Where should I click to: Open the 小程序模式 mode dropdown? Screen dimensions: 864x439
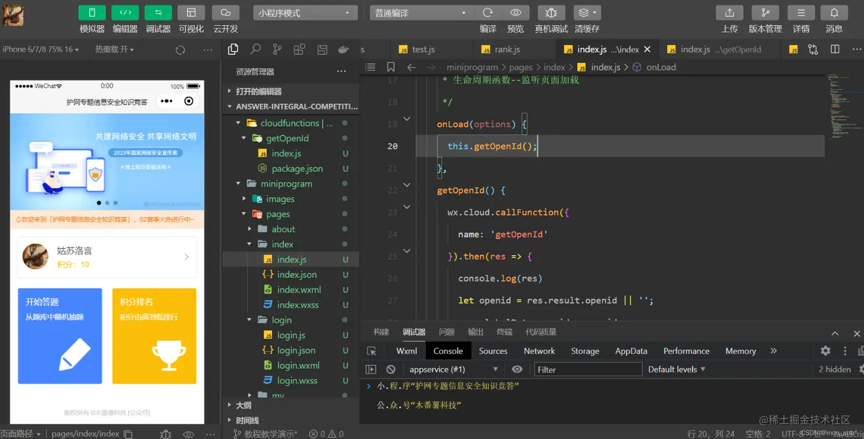(306, 13)
